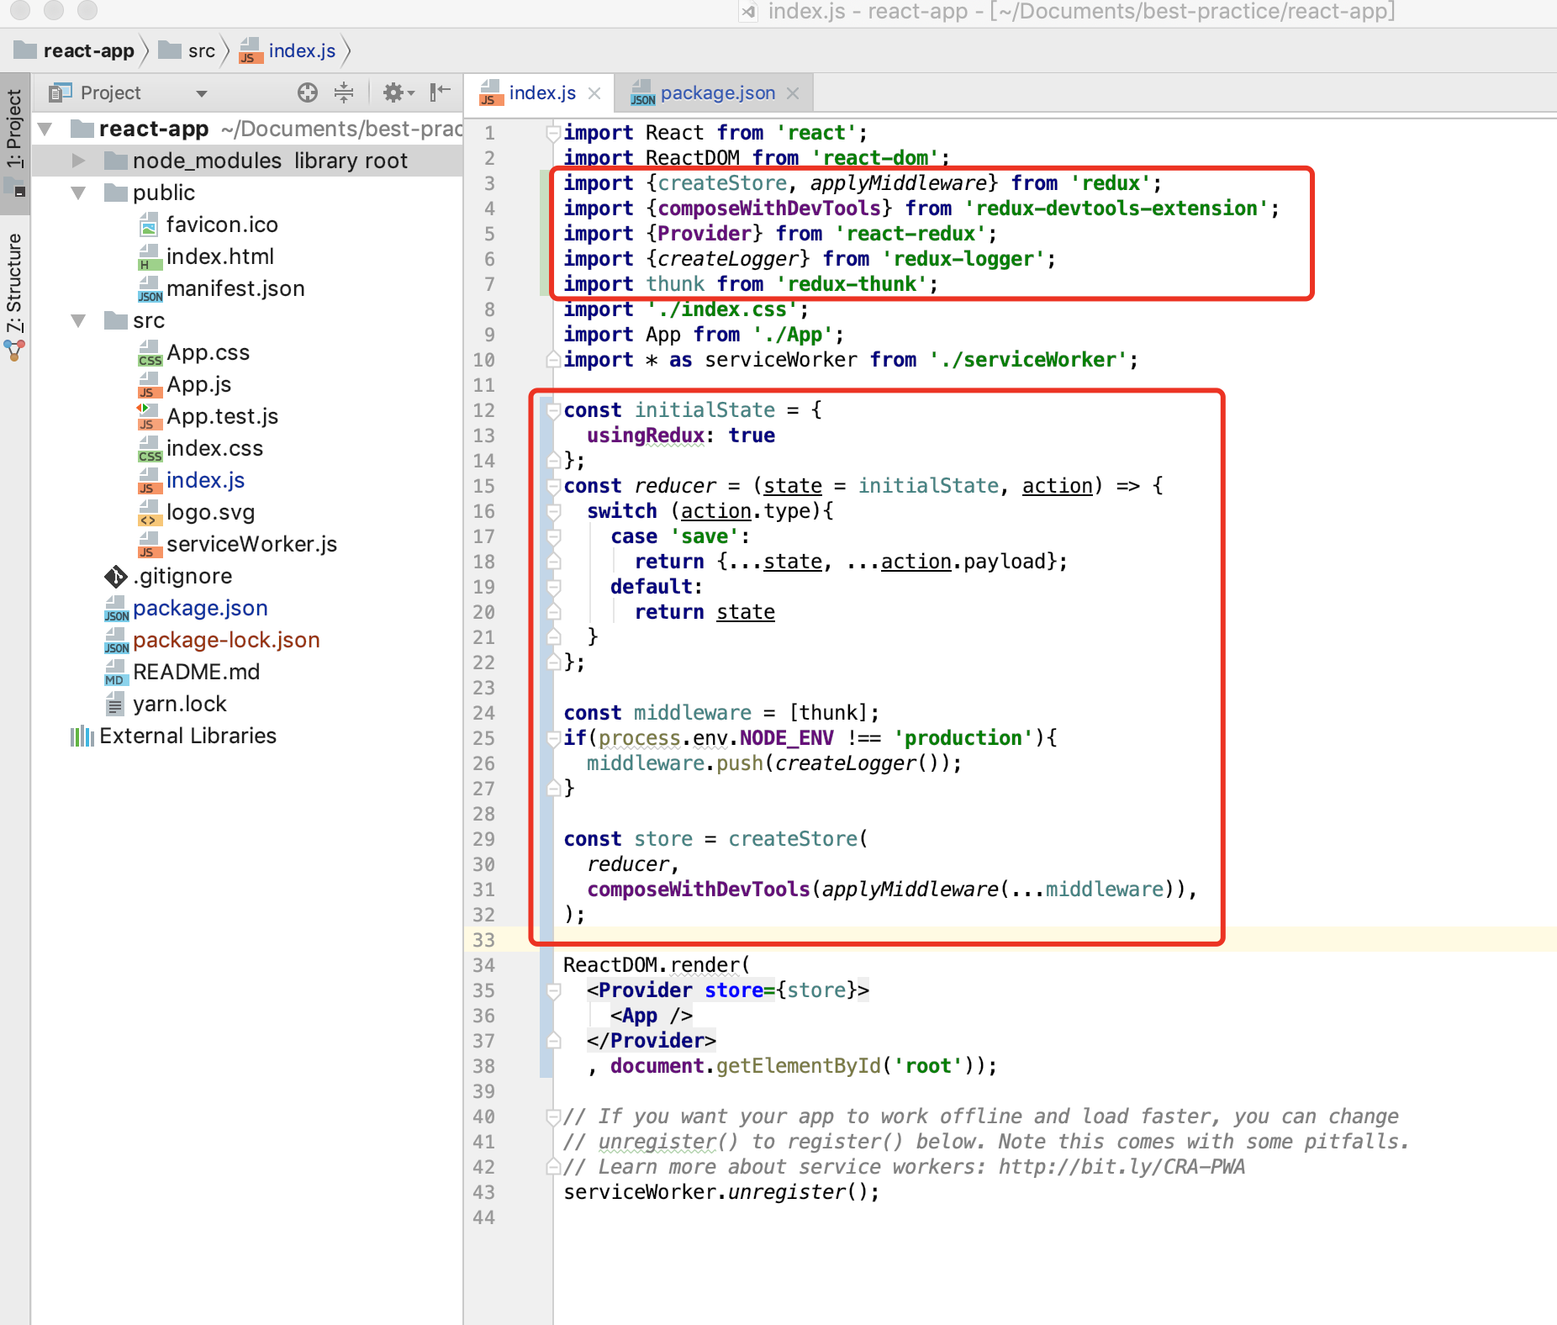Fold the Provider JSX element at line 35
The height and width of the screenshot is (1325, 1557).
[553, 990]
